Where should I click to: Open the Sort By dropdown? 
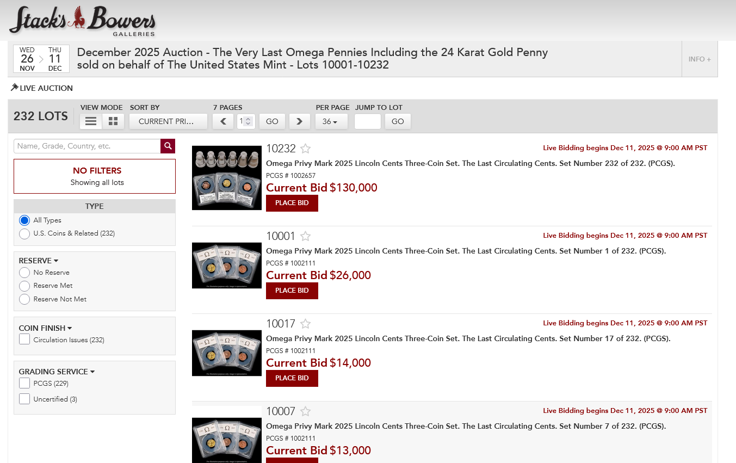coord(168,121)
